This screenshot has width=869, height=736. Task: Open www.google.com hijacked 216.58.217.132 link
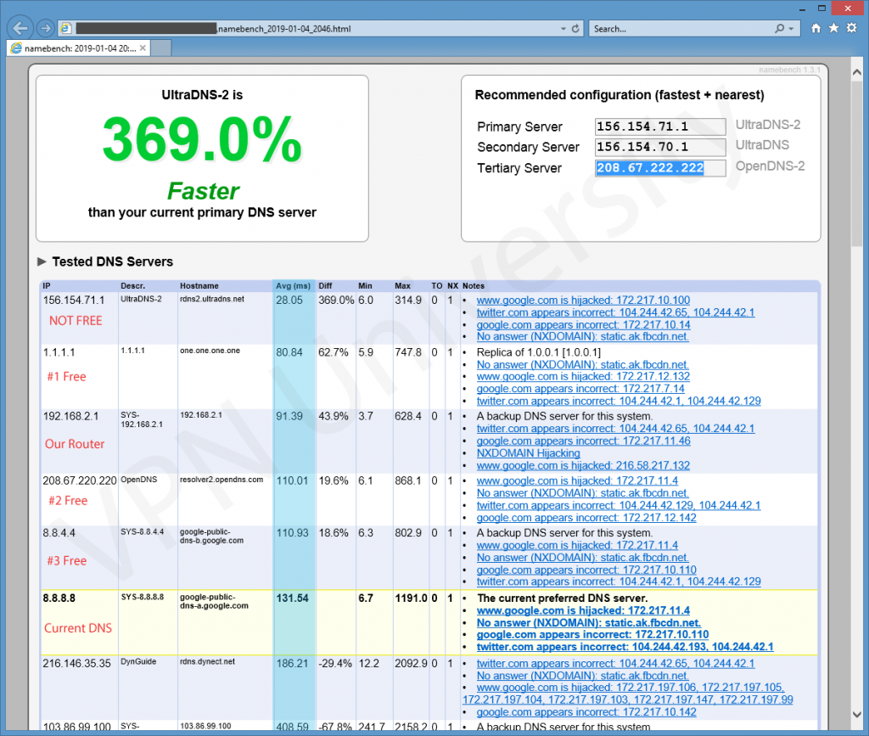pyautogui.click(x=583, y=465)
